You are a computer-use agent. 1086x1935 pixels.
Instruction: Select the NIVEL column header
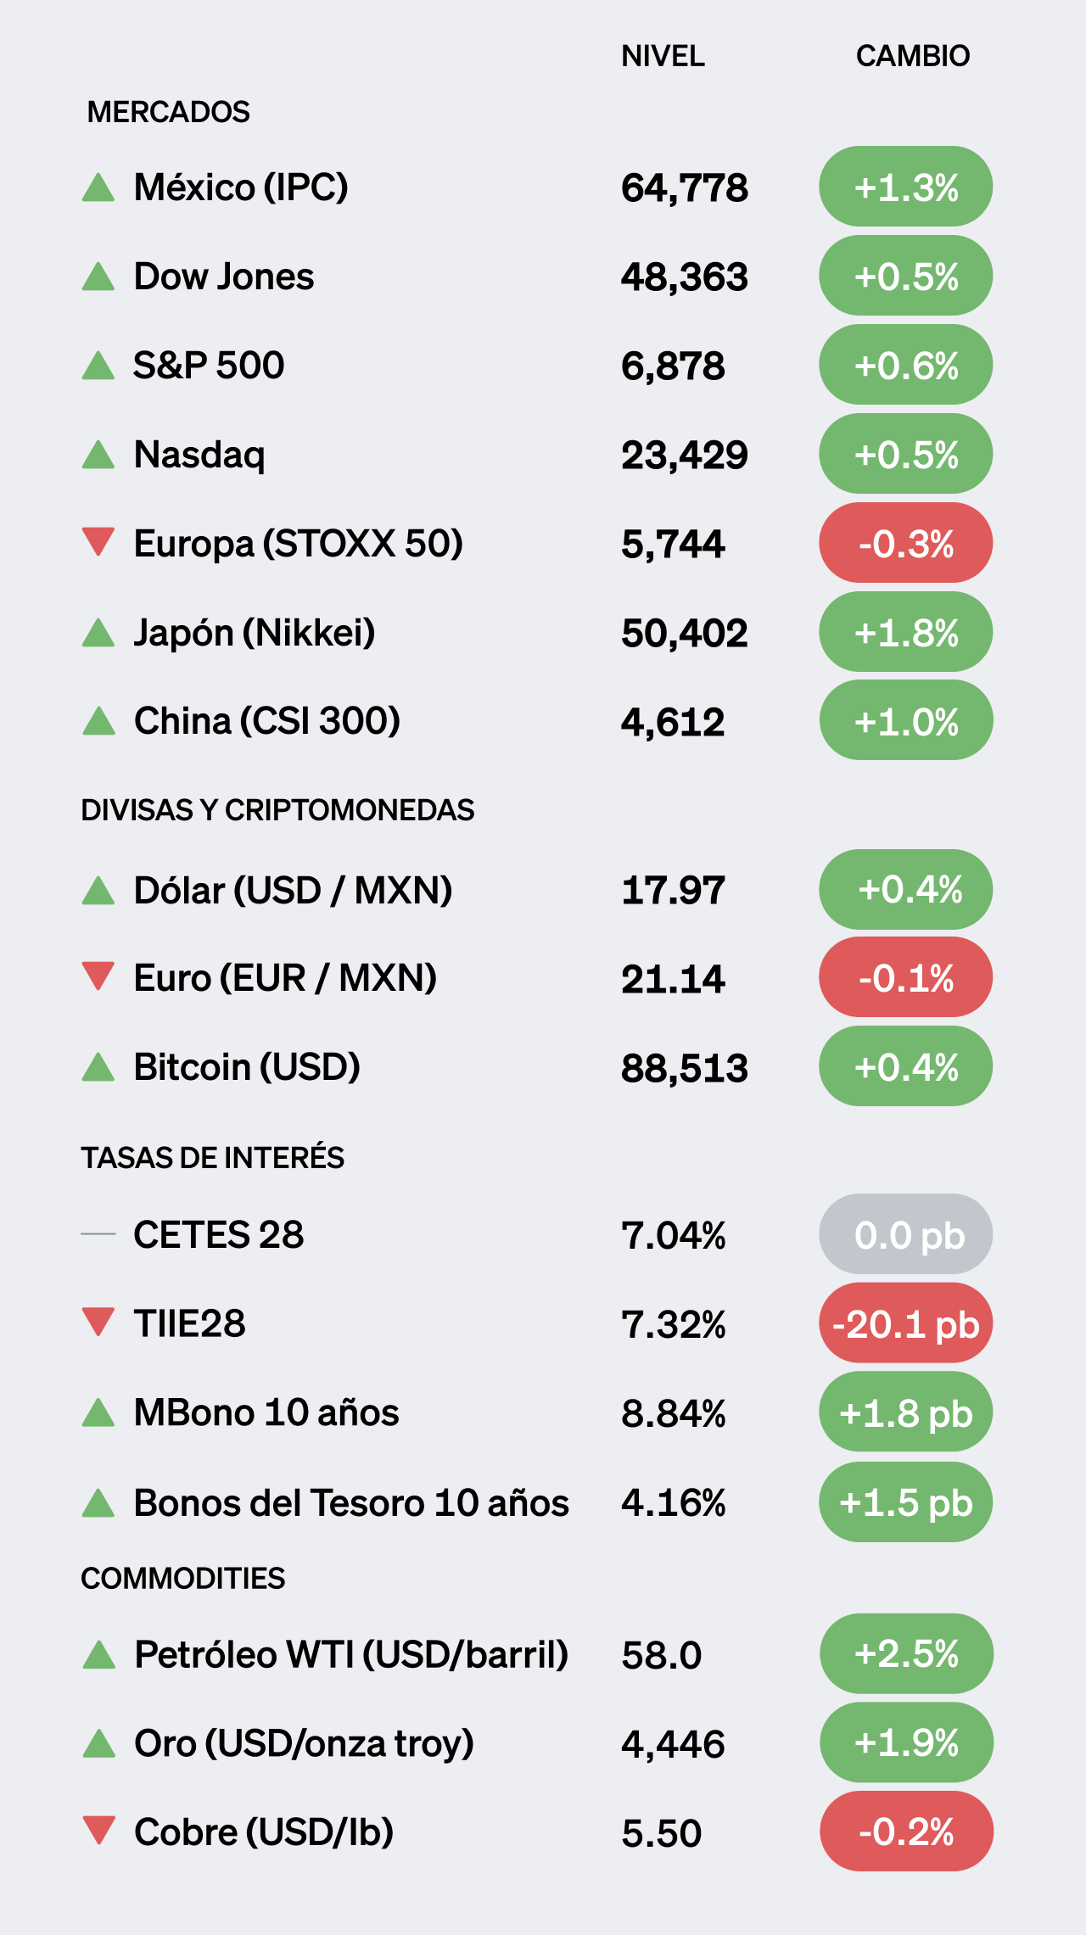pos(663,56)
